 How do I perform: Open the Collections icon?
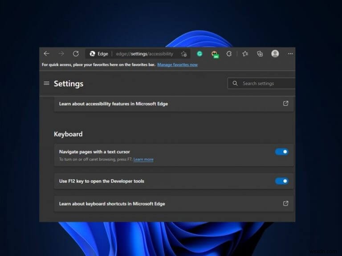(x=260, y=54)
